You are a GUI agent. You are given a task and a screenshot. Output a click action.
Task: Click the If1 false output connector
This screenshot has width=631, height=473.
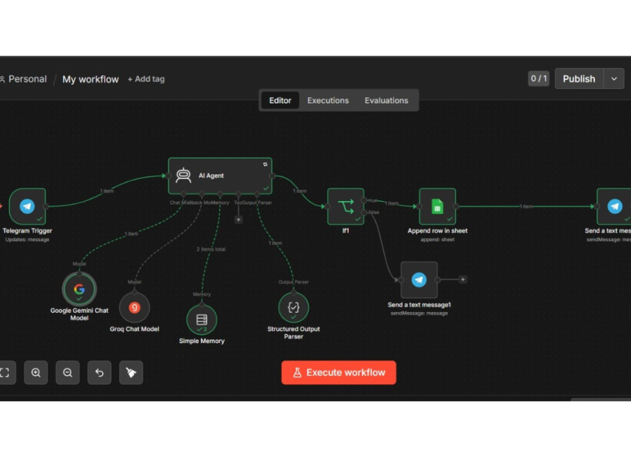click(x=364, y=212)
